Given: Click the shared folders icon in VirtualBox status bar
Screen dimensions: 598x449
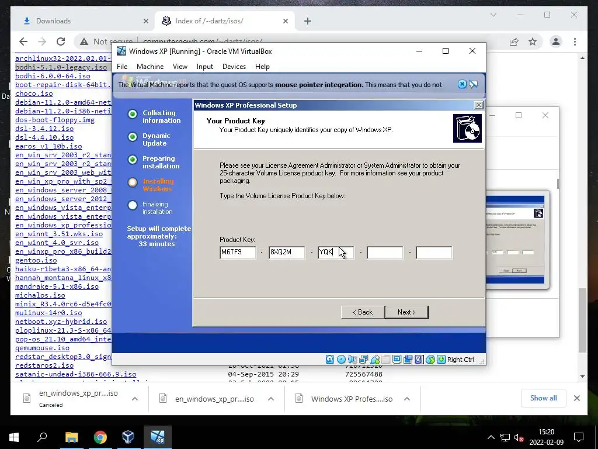Looking at the screenshot, I should 386,360.
